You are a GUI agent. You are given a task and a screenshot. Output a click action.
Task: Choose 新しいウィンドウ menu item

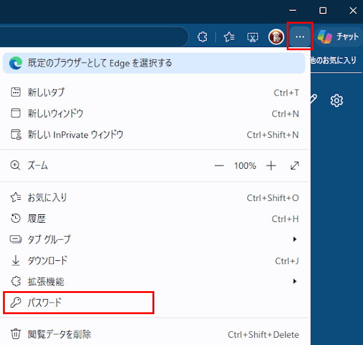[155, 113]
